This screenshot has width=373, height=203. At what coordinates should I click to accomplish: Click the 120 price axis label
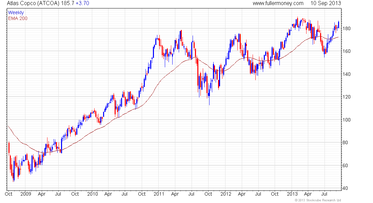pyautogui.click(x=347, y=97)
